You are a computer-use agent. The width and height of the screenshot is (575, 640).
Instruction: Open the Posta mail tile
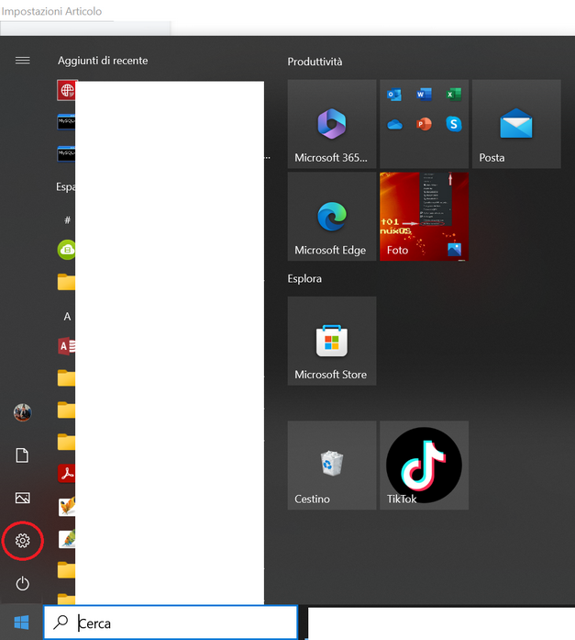[x=516, y=124]
